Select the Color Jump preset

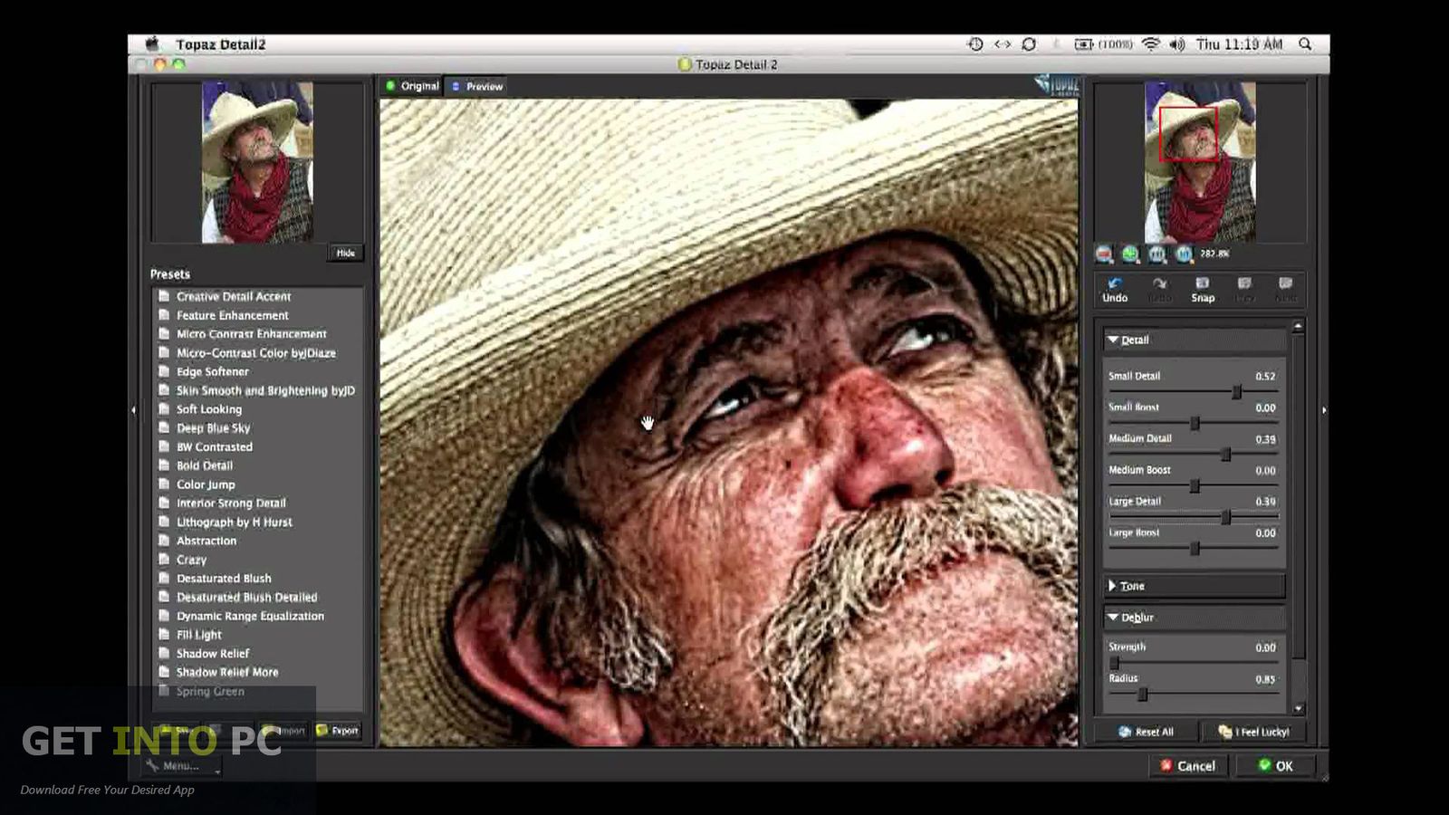tap(205, 484)
